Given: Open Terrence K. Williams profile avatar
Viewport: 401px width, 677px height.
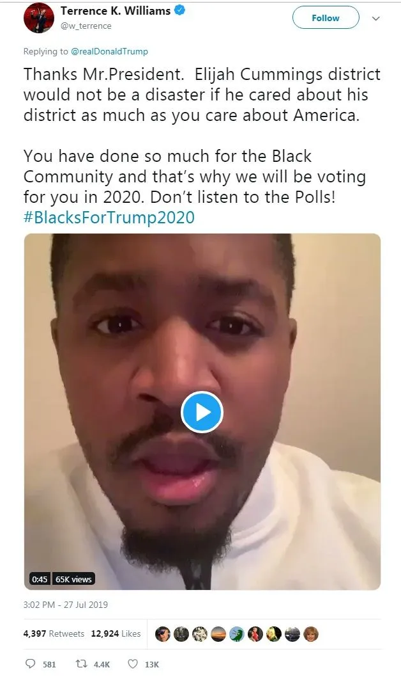Looking at the screenshot, I should pos(39,18).
